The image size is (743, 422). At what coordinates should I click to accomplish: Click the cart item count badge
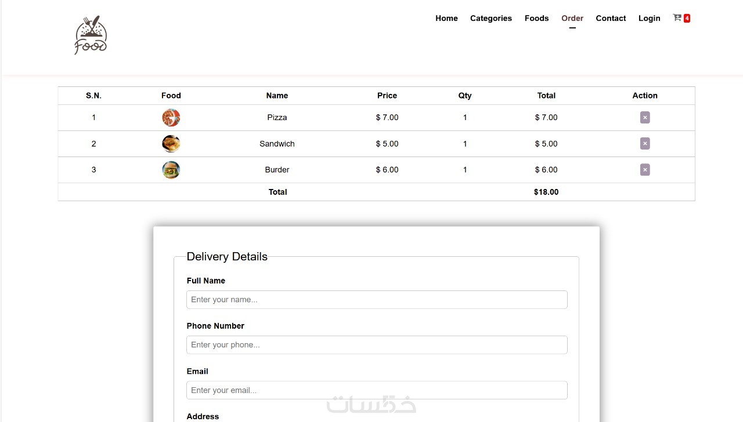pyautogui.click(x=687, y=19)
